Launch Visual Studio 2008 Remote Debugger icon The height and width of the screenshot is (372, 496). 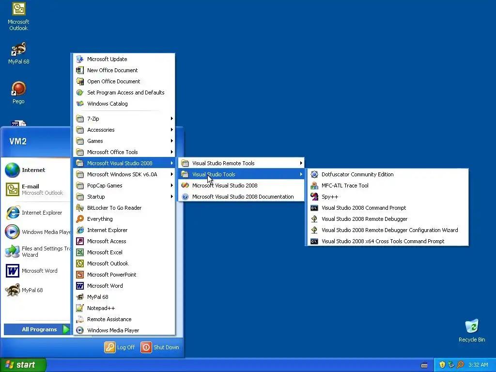click(314, 219)
